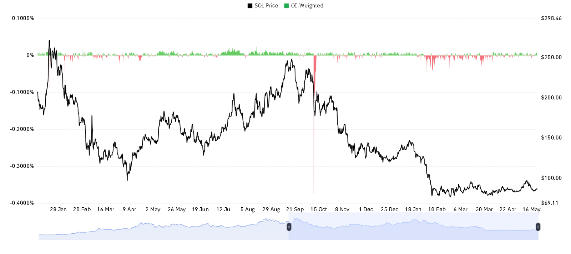The image size is (571, 254).
Task: Click the 20 Feb date label
Action: point(82,209)
